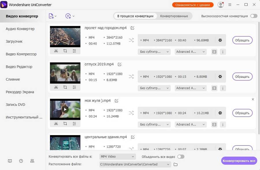
Task: Play the моя жуля video thumbnail
Action: pos(65,109)
